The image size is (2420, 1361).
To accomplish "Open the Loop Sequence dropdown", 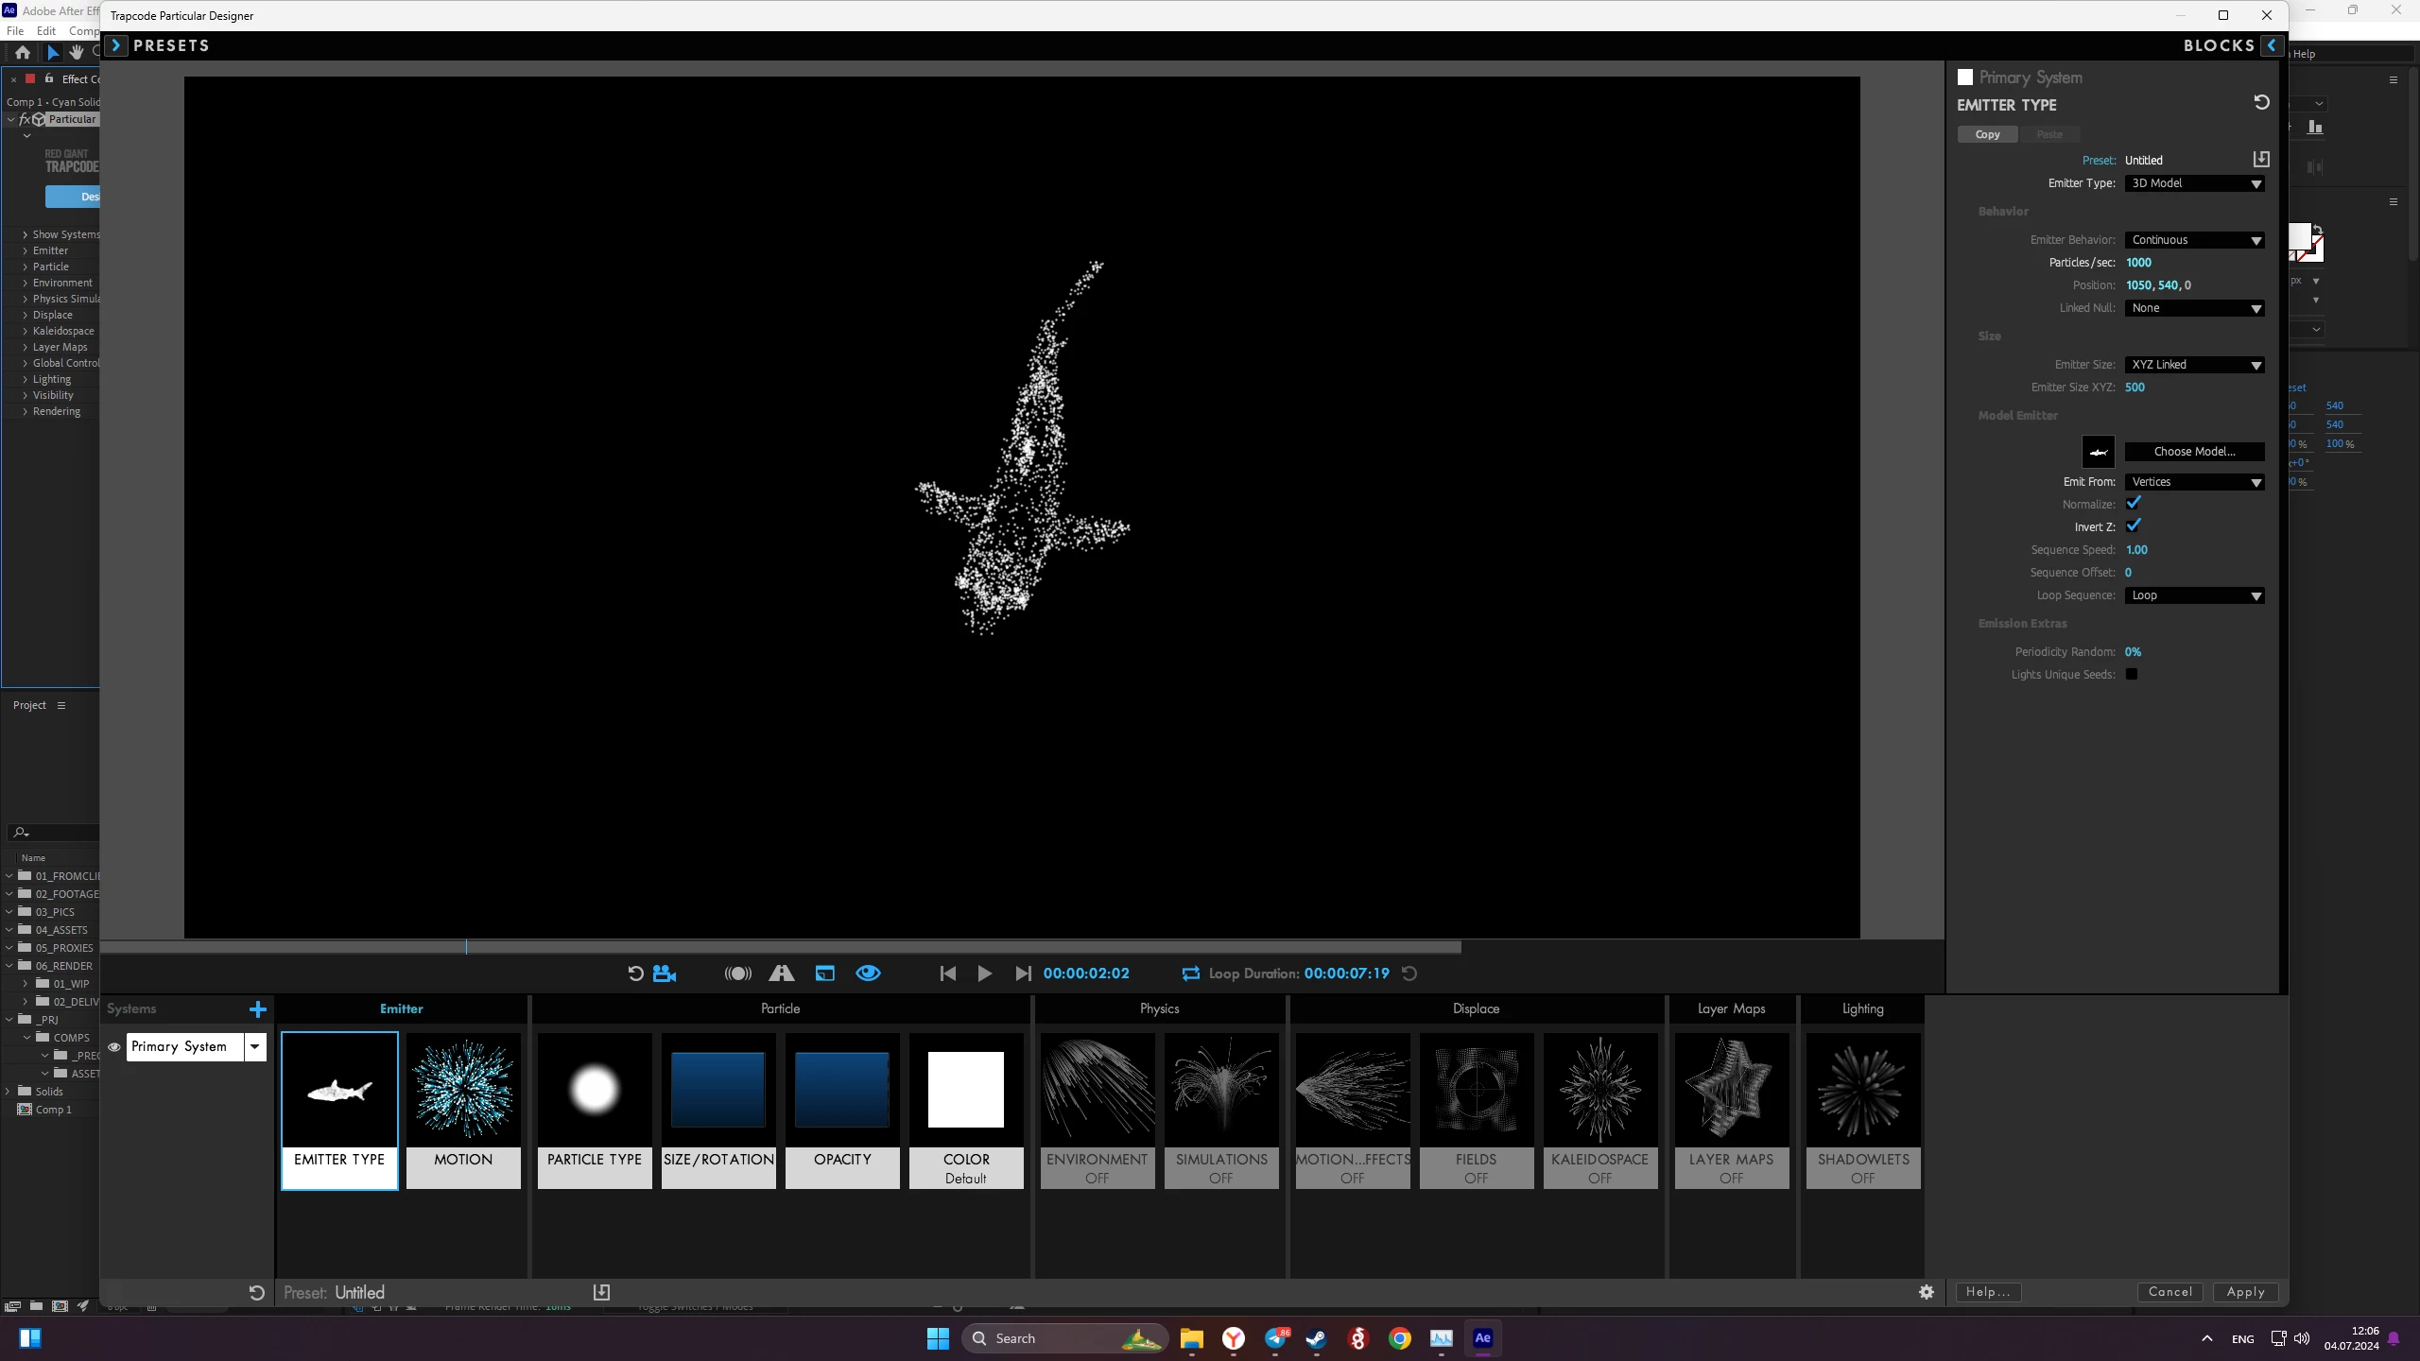I will point(2194,595).
